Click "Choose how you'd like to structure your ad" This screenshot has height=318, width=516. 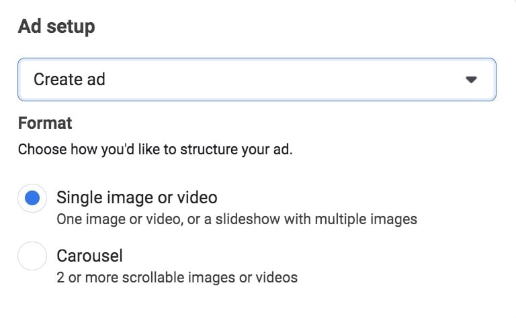point(155,149)
